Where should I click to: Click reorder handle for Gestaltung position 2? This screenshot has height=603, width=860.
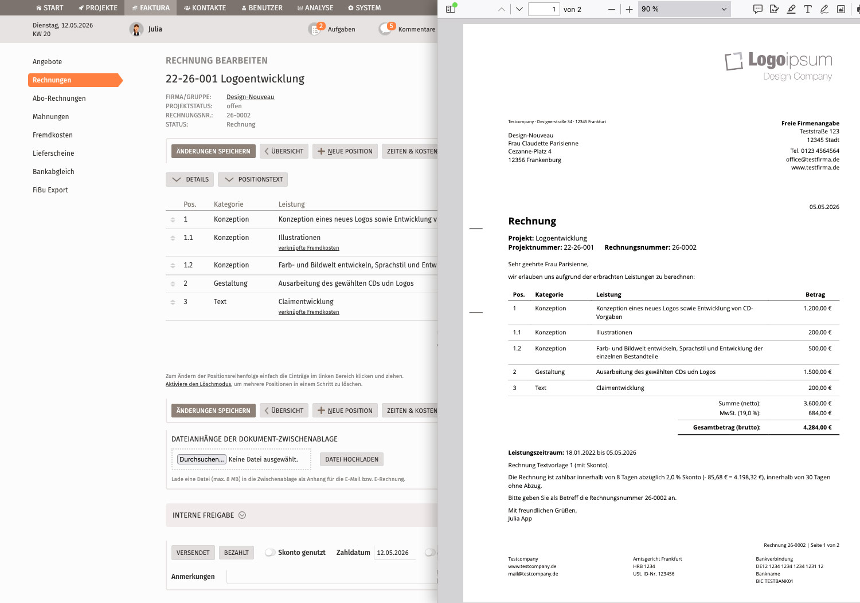coord(173,283)
